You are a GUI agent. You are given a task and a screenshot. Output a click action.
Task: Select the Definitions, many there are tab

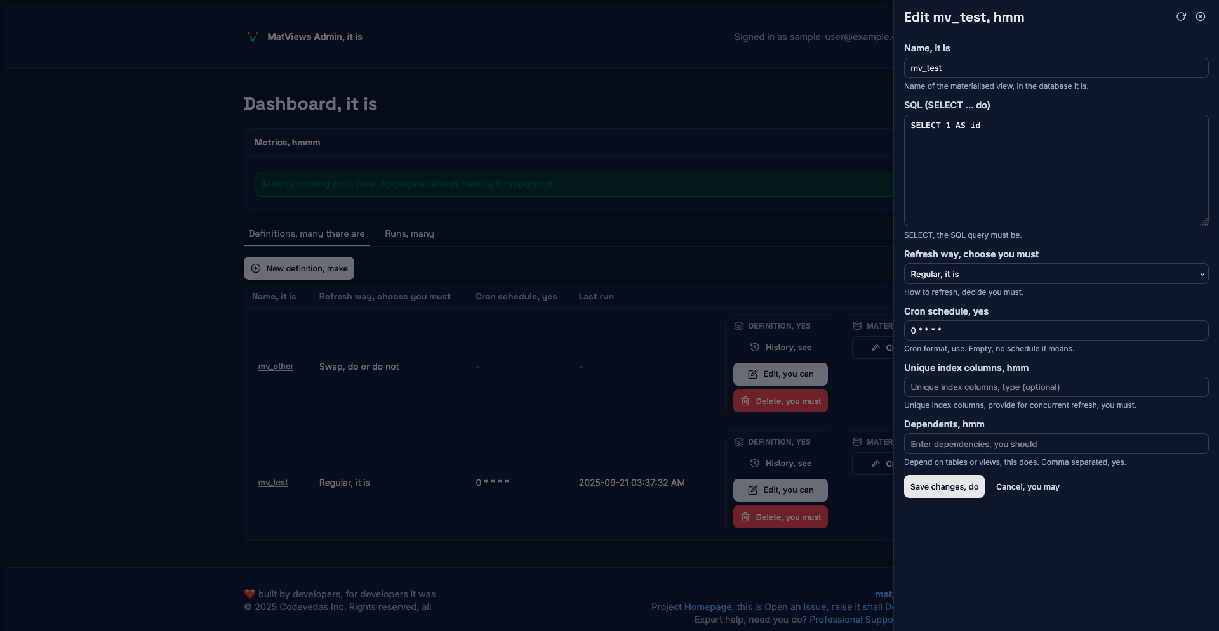pos(307,234)
